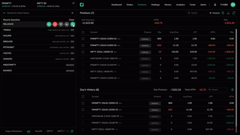240x135 pixels.
Task: Check the FINNIFTY 25JUN 23550 CE position
Action: coord(83,39)
